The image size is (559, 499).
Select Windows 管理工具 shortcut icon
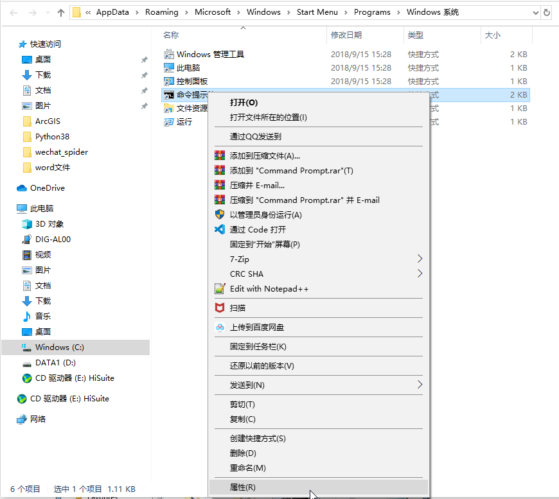(x=168, y=54)
